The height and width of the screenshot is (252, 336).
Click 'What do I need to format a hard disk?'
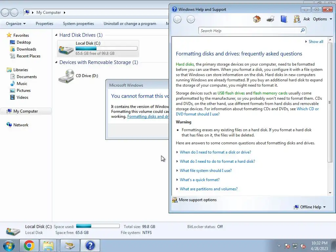(217, 161)
